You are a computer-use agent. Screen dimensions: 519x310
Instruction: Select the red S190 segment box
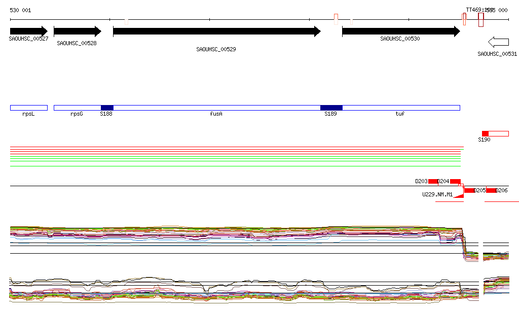pyautogui.click(x=485, y=133)
